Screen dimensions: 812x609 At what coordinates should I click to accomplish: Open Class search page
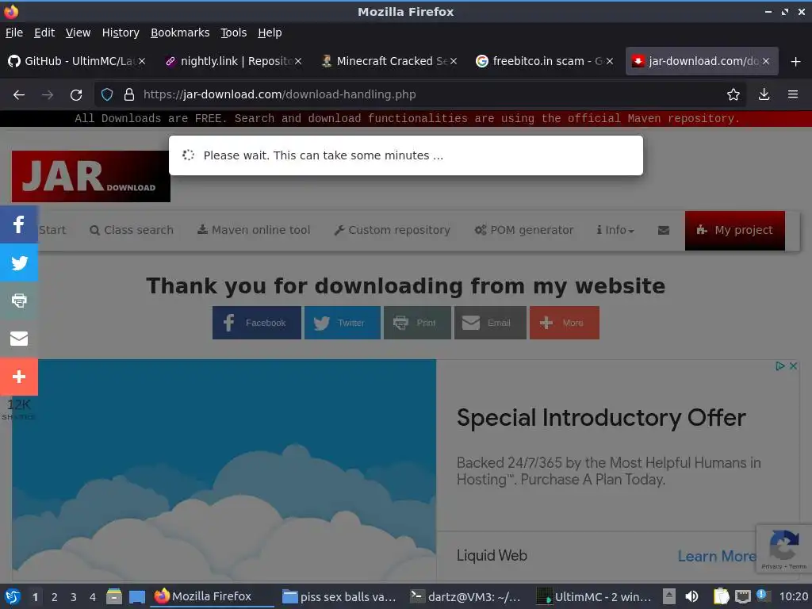[132, 230]
